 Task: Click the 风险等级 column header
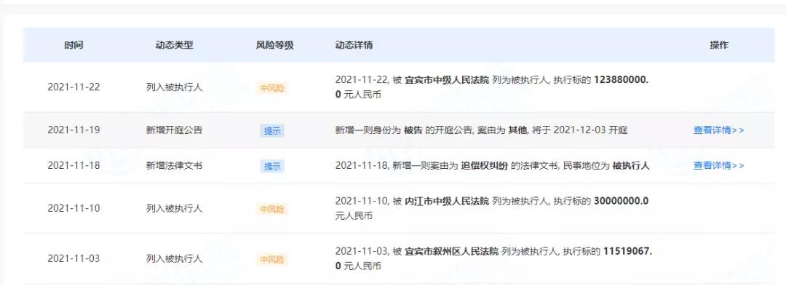tap(274, 45)
